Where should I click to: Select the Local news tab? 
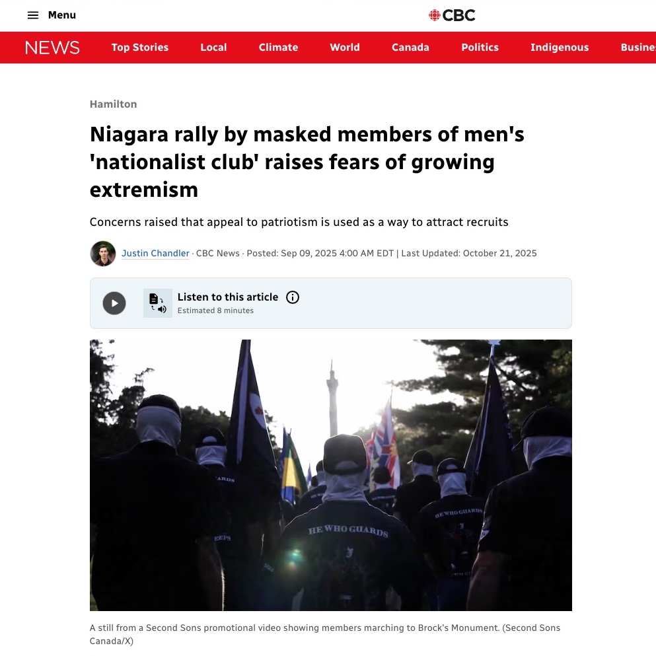coord(213,48)
